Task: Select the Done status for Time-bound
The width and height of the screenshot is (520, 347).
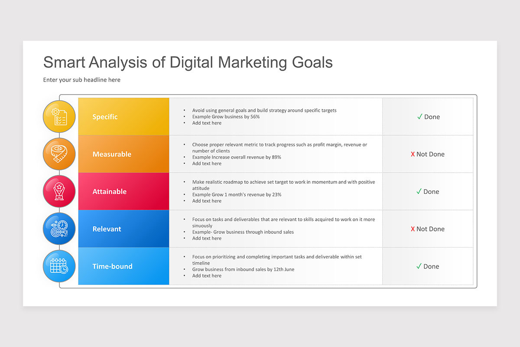Action: click(428, 266)
